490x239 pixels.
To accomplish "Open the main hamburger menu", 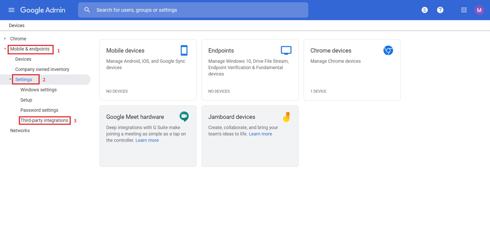I will pos(11,10).
